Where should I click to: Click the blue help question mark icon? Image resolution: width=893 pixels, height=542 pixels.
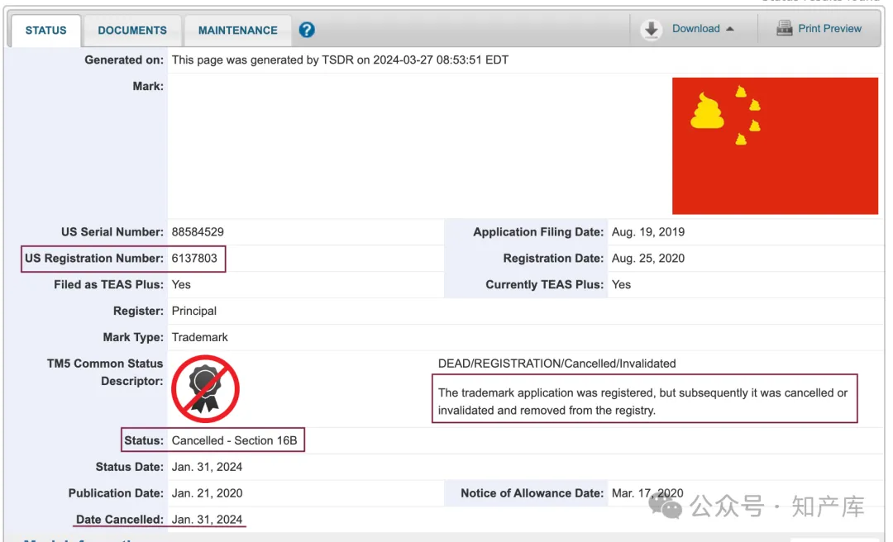click(307, 30)
